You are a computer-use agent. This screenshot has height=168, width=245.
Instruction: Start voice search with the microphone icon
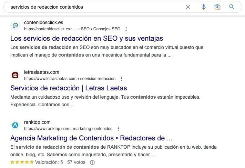coord(204,7)
